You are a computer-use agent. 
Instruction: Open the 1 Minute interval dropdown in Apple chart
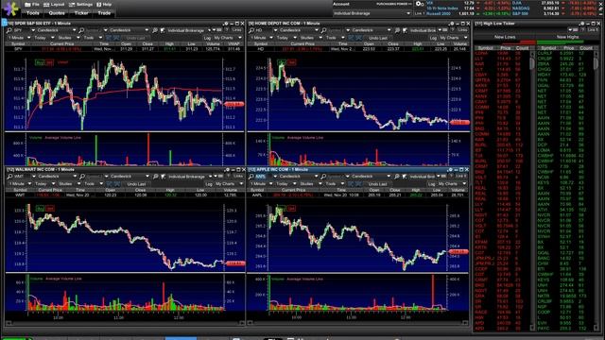click(261, 184)
